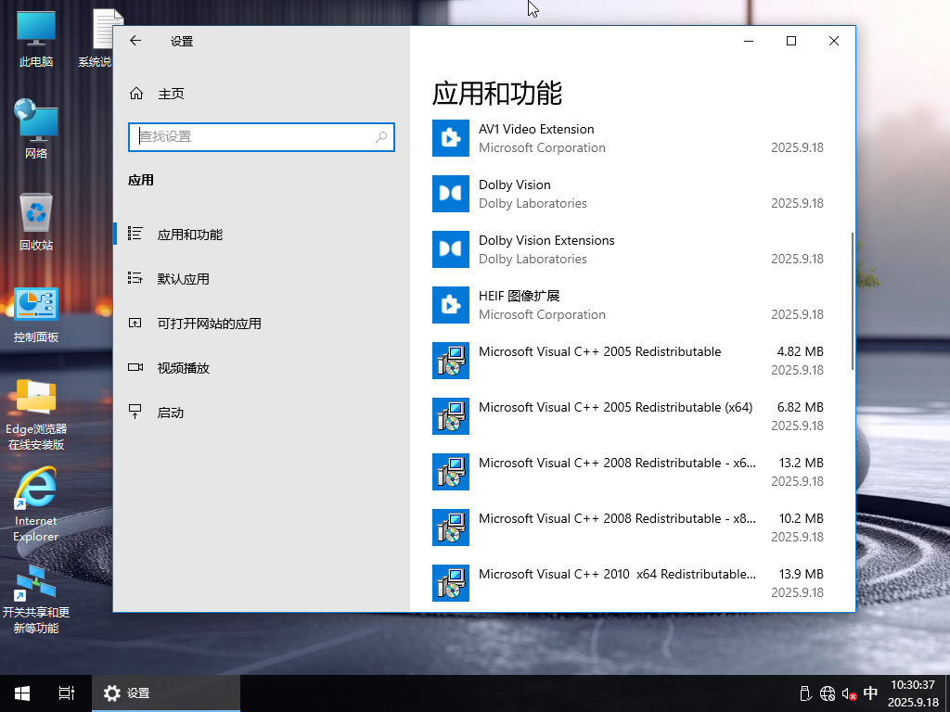
Task: Click Visual C++ 2005 Redistributable 4.82 MB icon
Action: [x=451, y=361]
